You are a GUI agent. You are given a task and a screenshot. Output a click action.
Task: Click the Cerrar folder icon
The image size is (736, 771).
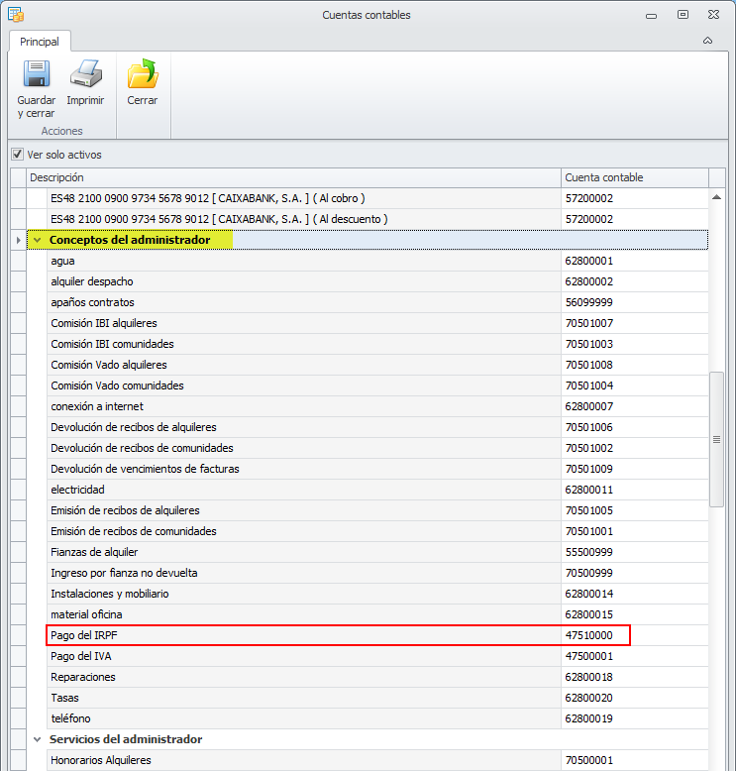[142, 73]
